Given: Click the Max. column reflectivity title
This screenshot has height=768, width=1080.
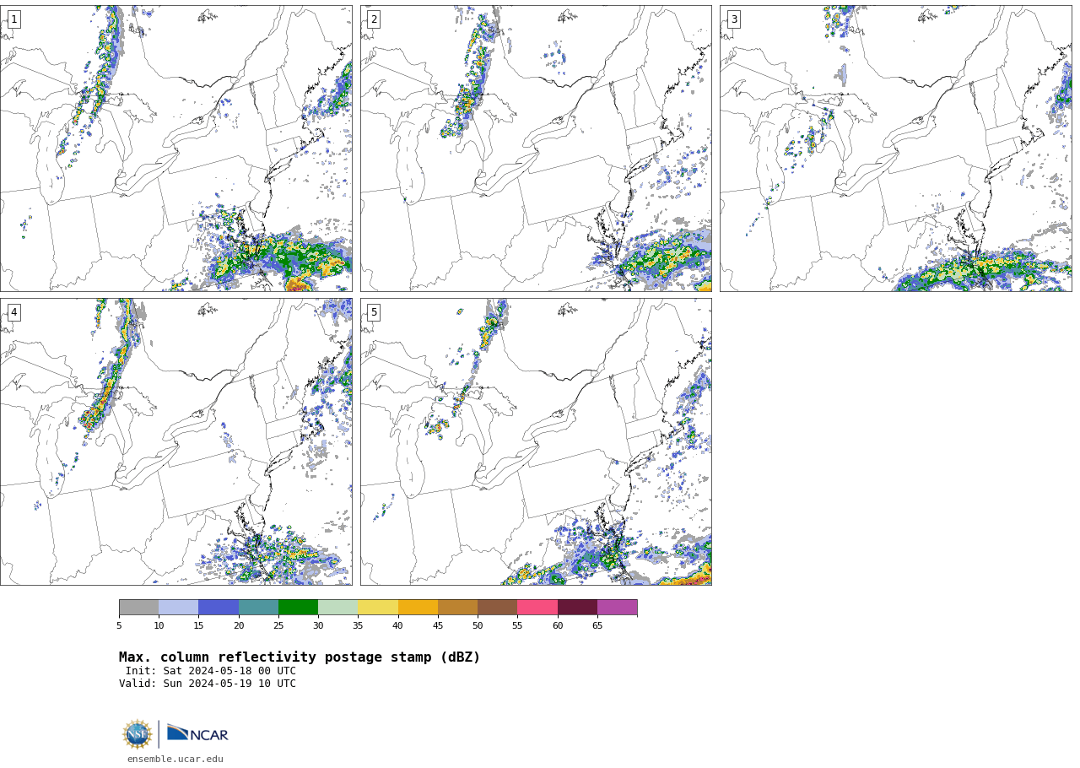Looking at the screenshot, I should [300, 657].
